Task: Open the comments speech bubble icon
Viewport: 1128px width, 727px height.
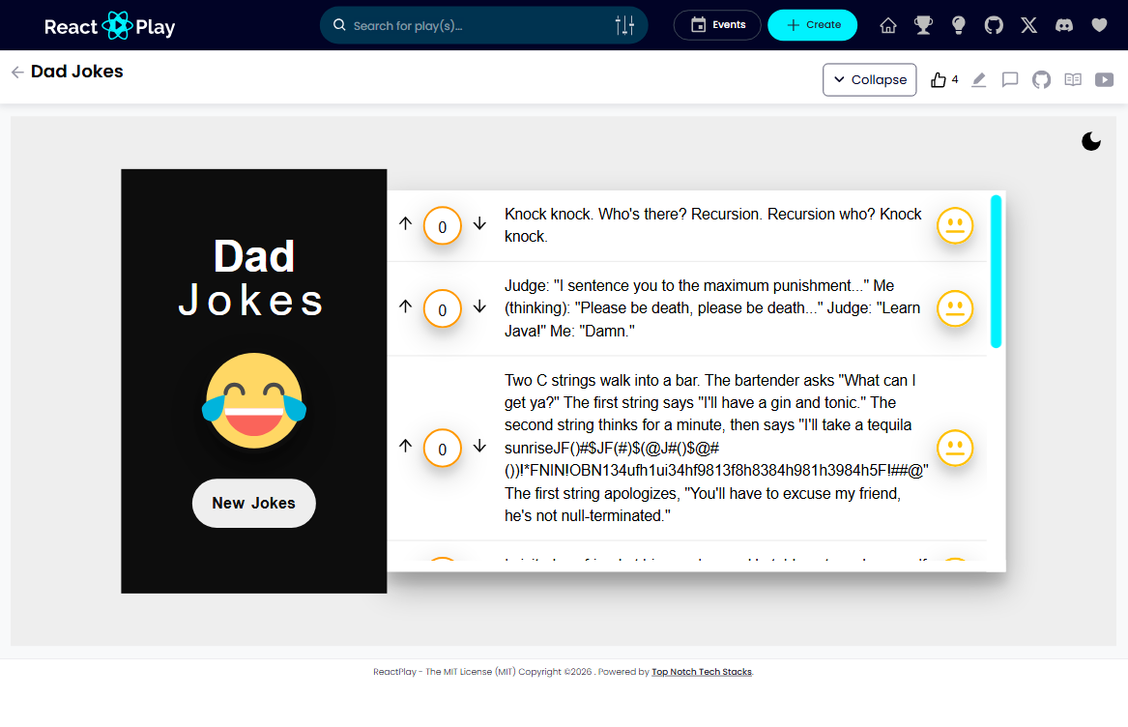Action: [x=1010, y=79]
